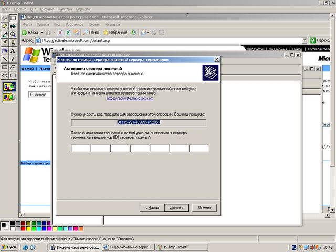Screen dimensions: 336x252
Task: Select the Text (A) tool in Paint
Action: coord(13,50)
